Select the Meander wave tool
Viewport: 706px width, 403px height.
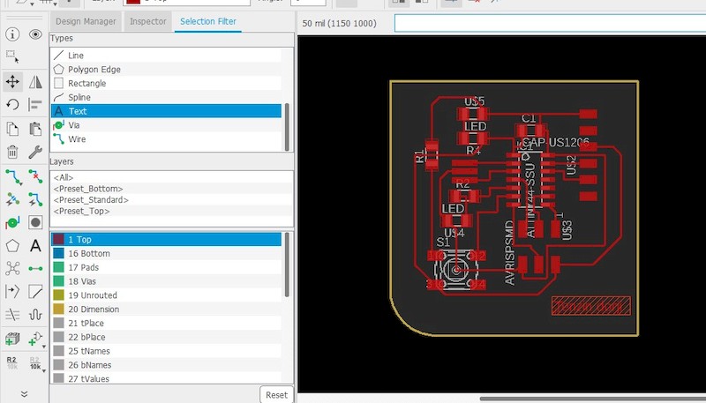(x=35, y=315)
